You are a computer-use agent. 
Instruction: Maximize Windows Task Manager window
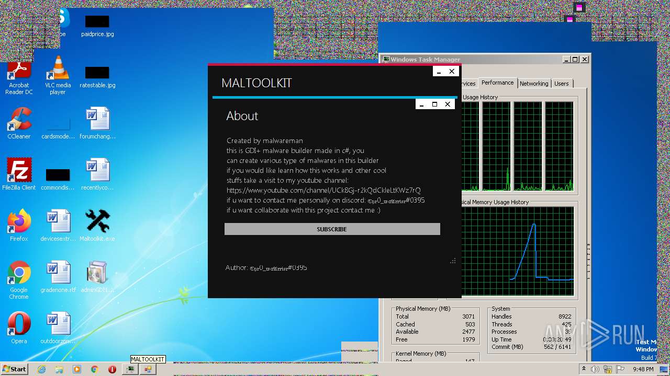coord(575,60)
